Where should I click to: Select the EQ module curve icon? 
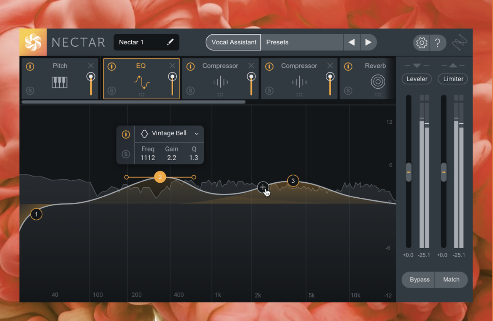[141, 82]
